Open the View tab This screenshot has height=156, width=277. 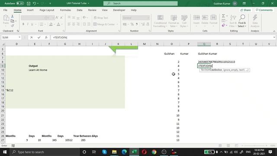(x=105, y=10)
